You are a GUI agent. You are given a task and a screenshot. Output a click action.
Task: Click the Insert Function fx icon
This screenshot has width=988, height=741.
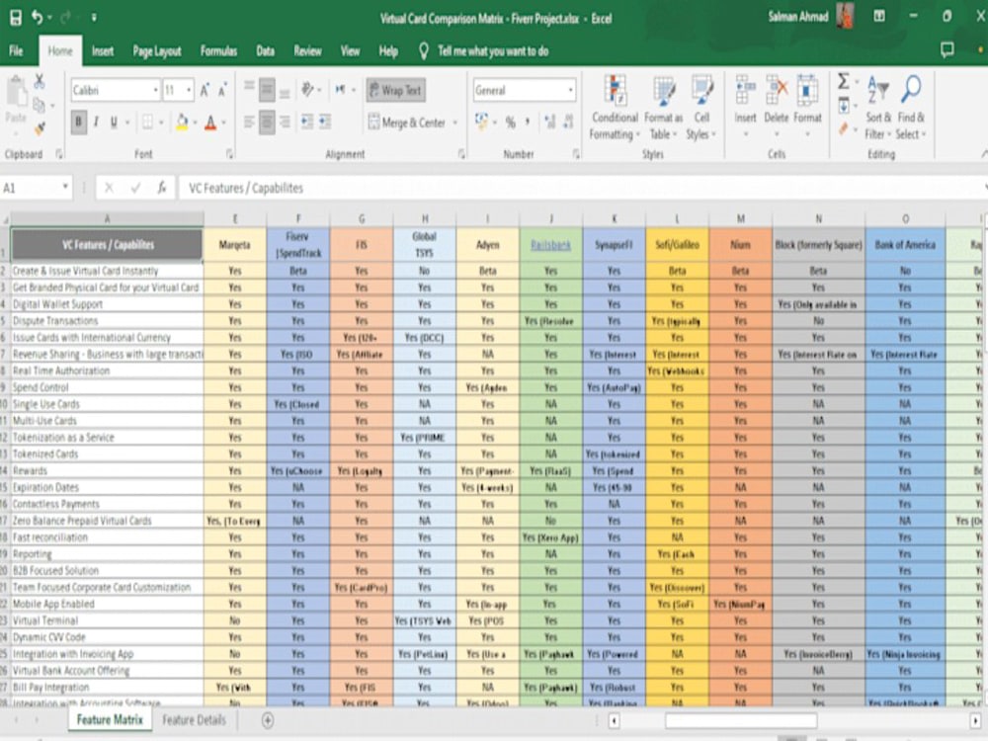point(162,188)
